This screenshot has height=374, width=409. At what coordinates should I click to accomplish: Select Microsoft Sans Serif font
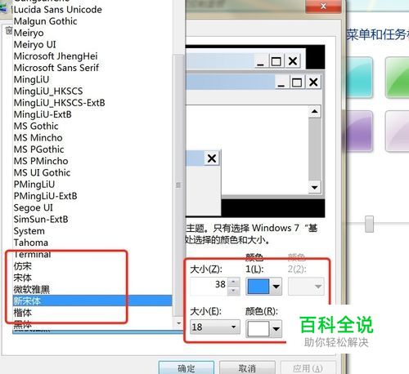tap(56, 68)
